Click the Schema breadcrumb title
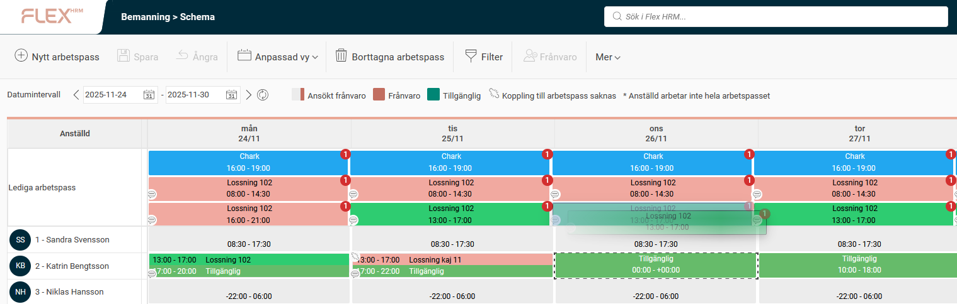957x304 pixels. click(197, 17)
